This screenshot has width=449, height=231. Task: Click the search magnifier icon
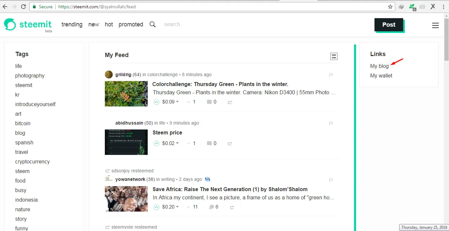pyautogui.click(x=153, y=25)
